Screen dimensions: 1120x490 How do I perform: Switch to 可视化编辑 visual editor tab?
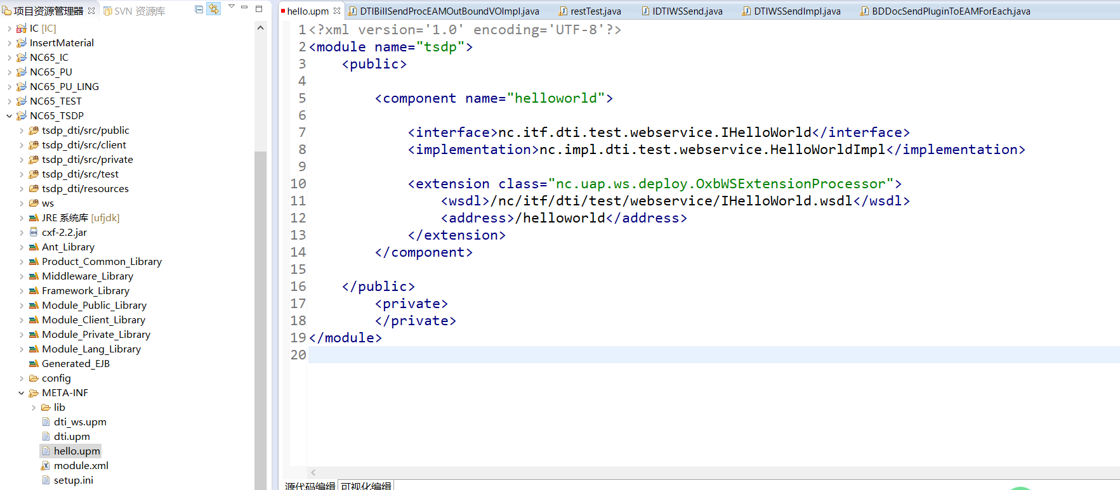366,486
